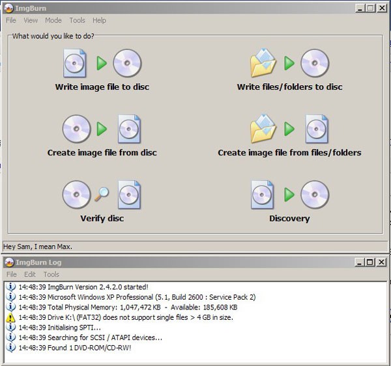Viewport: 391px width, 366px height.
Task: Click green arrow in Write files/folders to disc
Action: [289, 63]
